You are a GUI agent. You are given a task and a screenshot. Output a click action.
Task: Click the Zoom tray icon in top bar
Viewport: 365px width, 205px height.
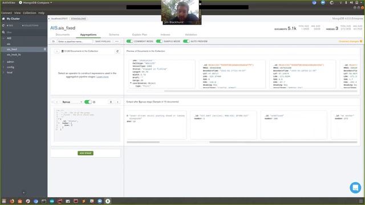tap(323, 2)
